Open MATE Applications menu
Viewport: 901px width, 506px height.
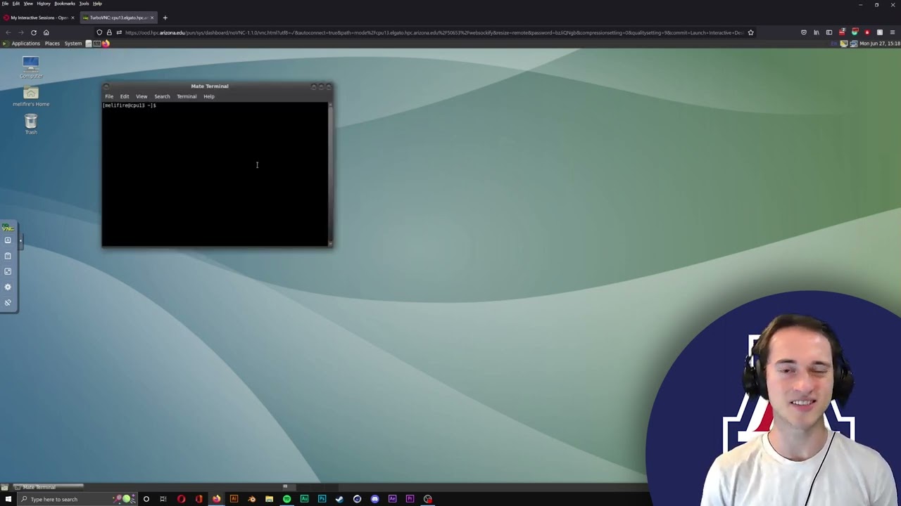[x=25, y=44]
